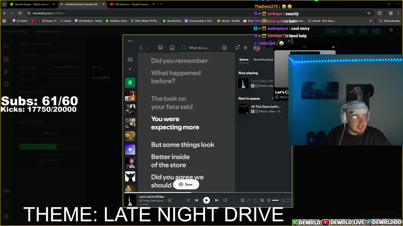403x226 pixels.
Task: Go forward in Spotify history
Action: 147,48
